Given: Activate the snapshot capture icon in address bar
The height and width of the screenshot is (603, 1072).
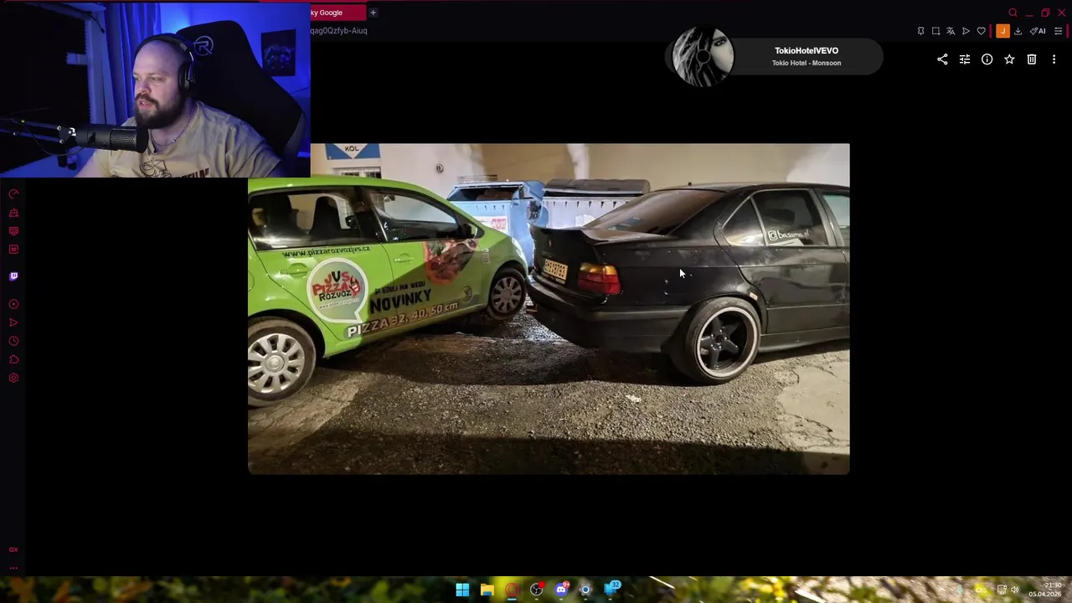Looking at the screenshot, I should click(935, 31).
